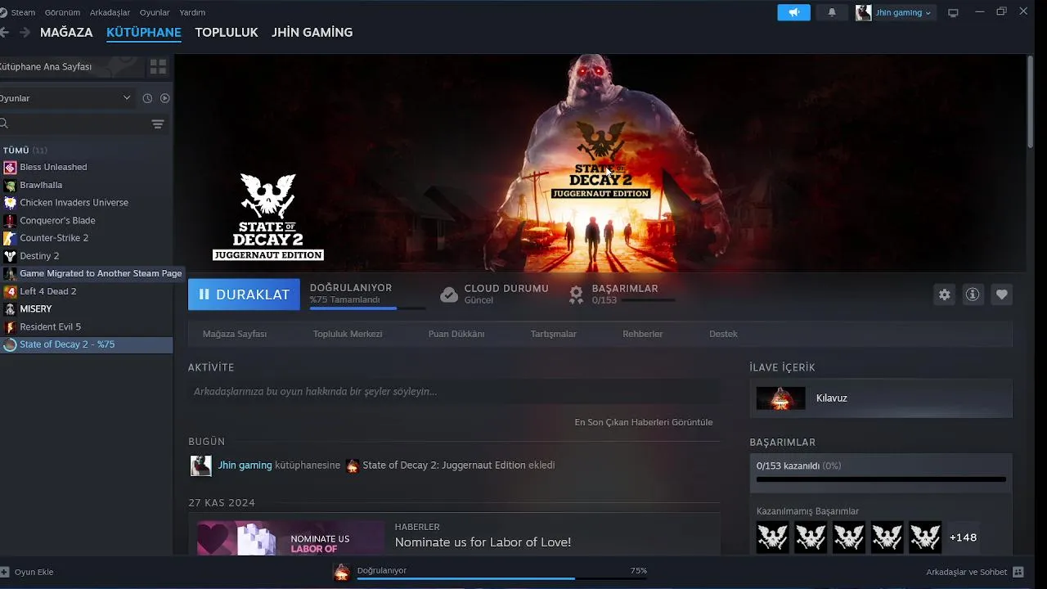This screenshot has width=1047, height=589.
Task: Click the Bless Unleashed game icon
Action: click(x=10, y=167)
